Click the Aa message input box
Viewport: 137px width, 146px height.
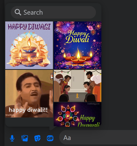point(98,137)
